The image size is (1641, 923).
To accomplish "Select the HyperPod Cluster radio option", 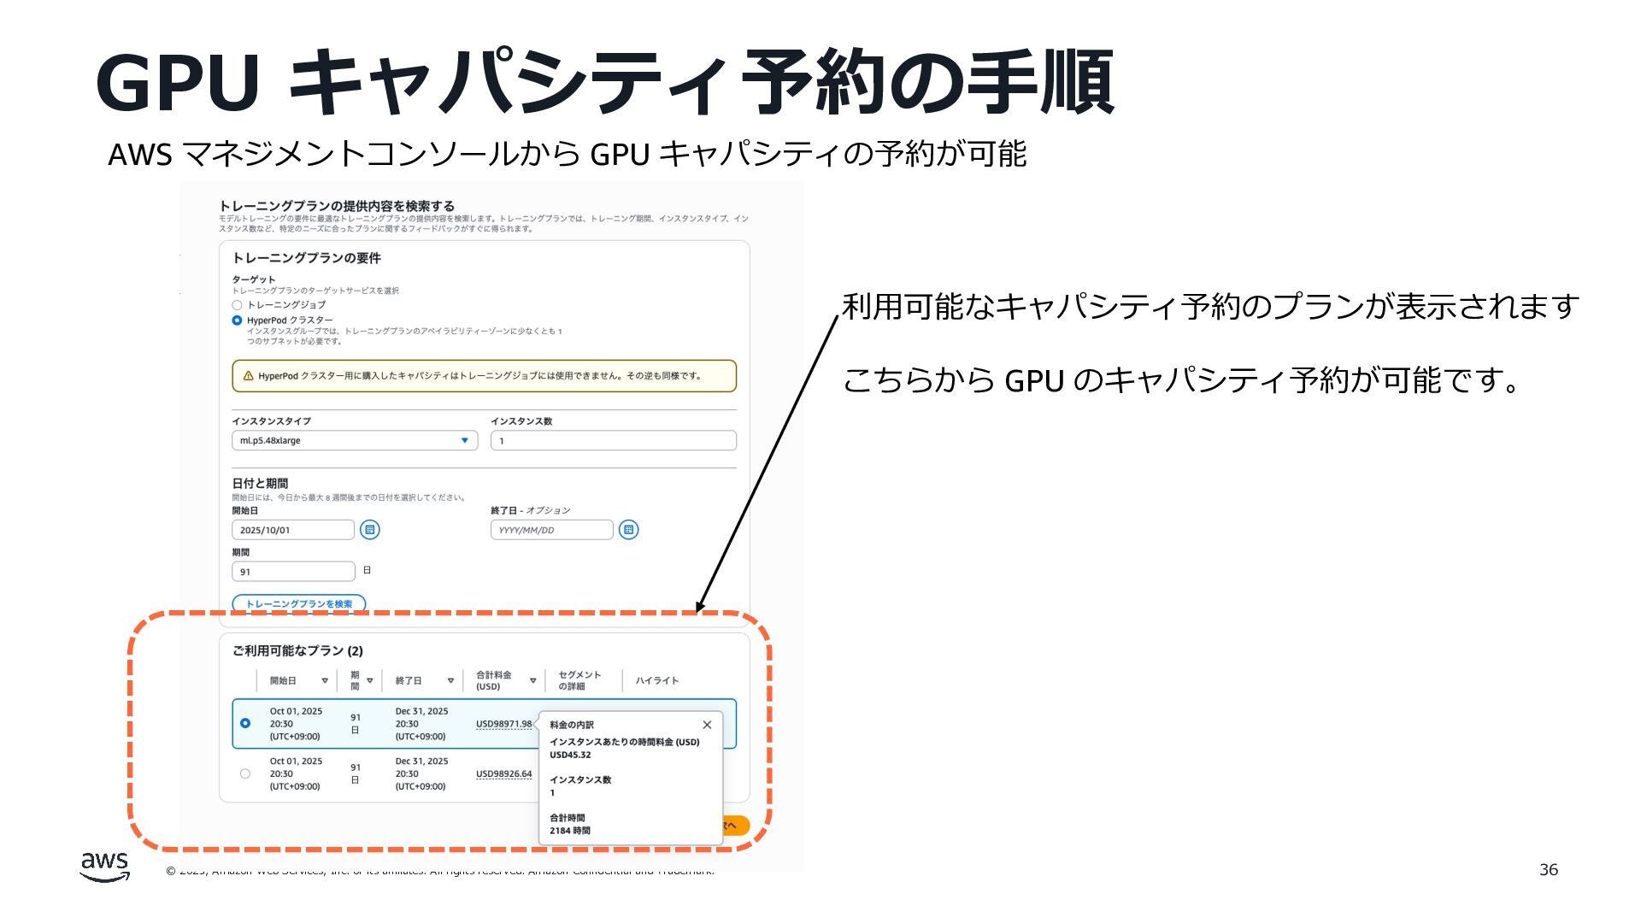I will click(x=238, y=320).
